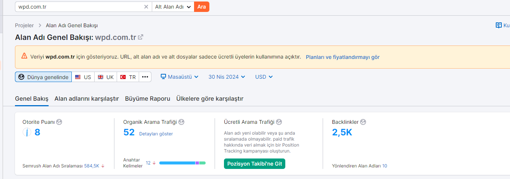Click globe icon next to Otorite Puanı
510x179 pixels.
coord(59,122)
